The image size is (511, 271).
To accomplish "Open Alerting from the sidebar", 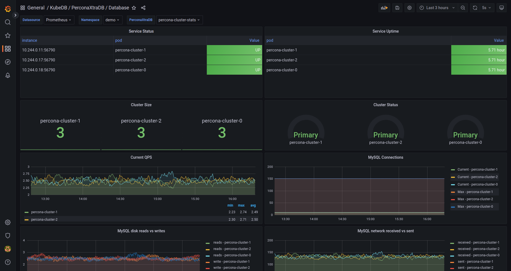I will tap(7, 75).
